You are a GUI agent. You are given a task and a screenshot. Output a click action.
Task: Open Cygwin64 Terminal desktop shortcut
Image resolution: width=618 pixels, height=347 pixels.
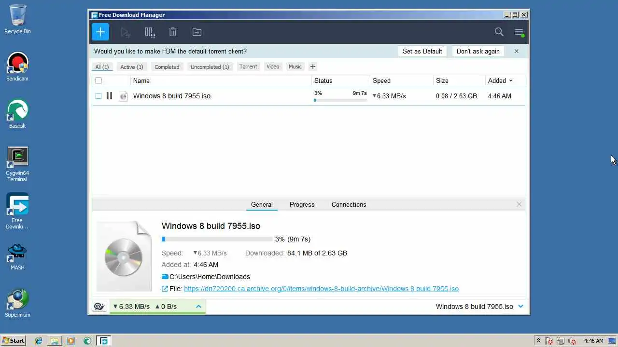click(17, 164)
